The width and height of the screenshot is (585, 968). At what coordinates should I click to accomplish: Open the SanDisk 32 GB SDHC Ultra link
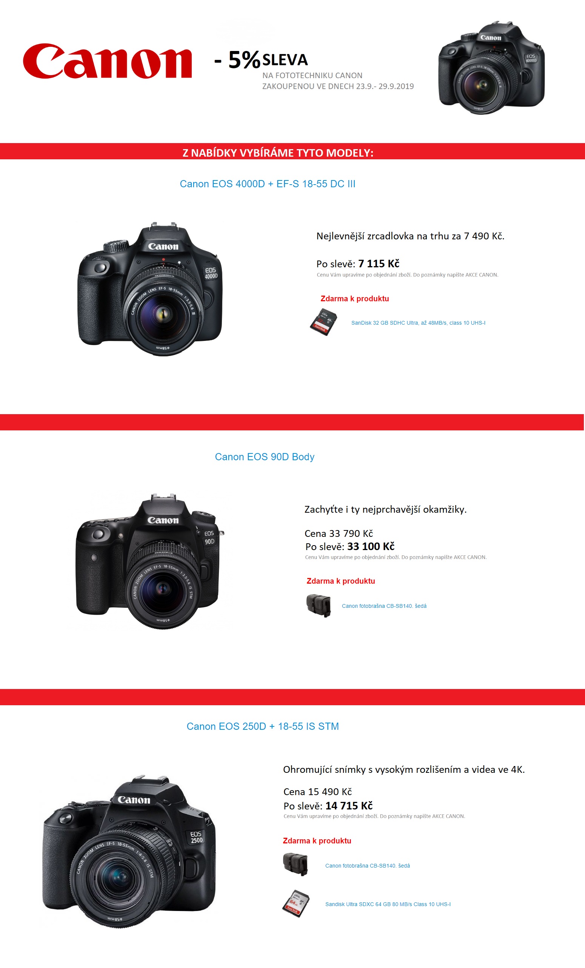coord(418,323)
